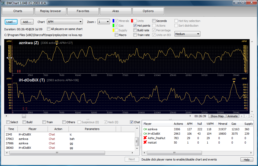This screenshot has height=166, width=258.
Task: Select the aznkwa 'bah' chat row
Action: click(70, 139)
